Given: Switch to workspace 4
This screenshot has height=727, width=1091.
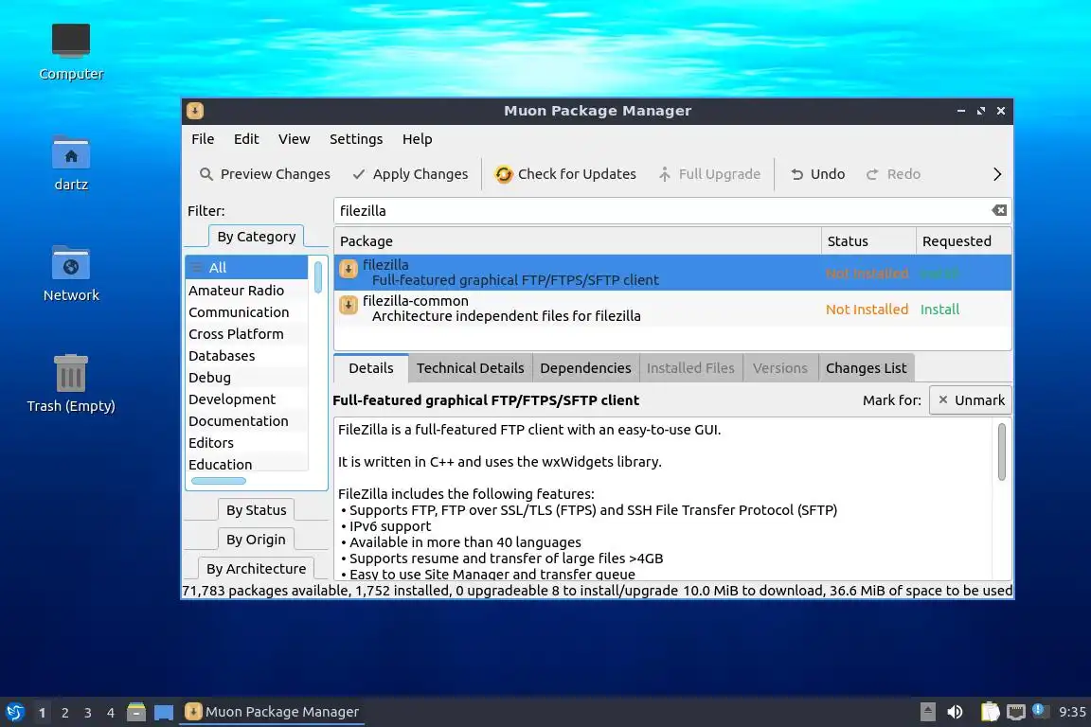Looking at the screenshot, I should coord(111,713).
